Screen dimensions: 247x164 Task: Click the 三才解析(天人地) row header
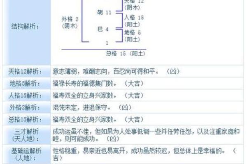pos(26,135)
